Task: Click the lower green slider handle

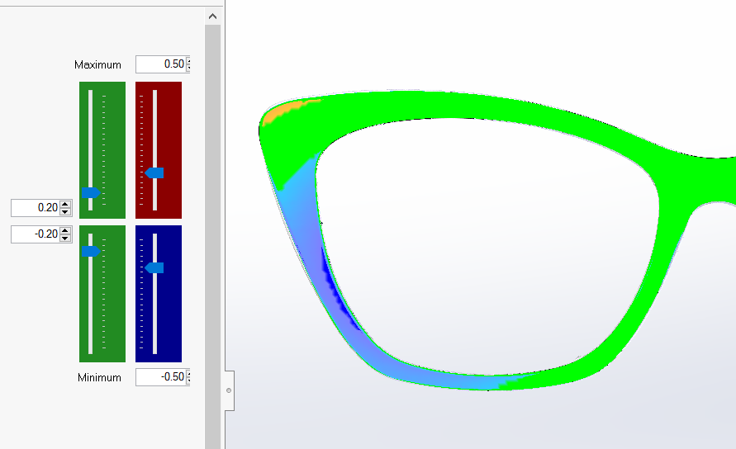Action: 91,252
